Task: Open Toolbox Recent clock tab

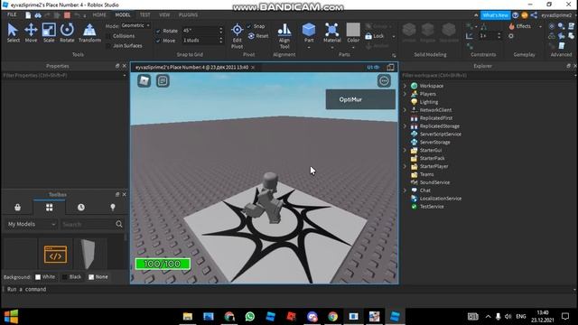Action: pyautogui.click(x=81, y=208)
